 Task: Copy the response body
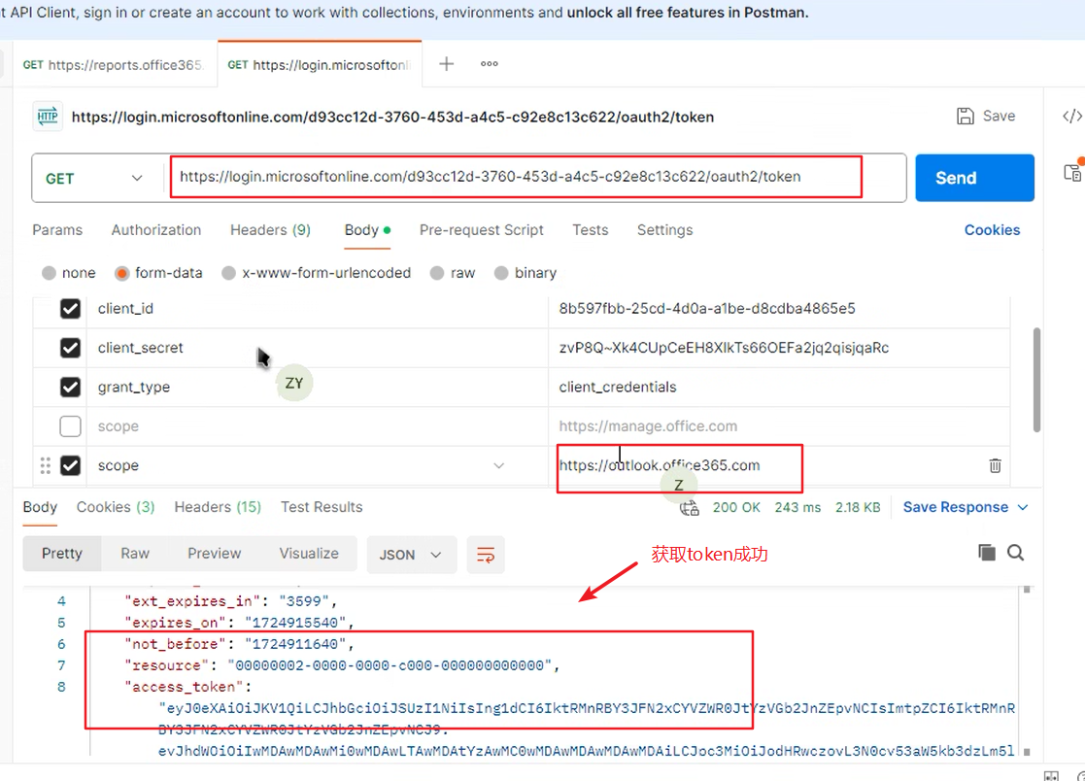click(x=987, y=552)
